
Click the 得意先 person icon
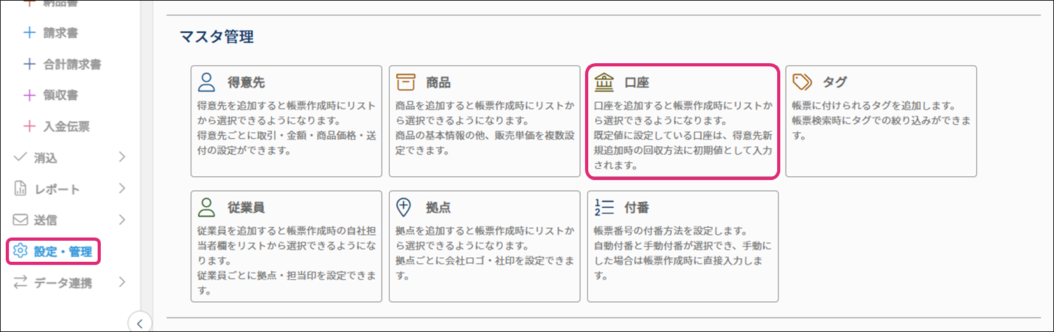[207, 82]
